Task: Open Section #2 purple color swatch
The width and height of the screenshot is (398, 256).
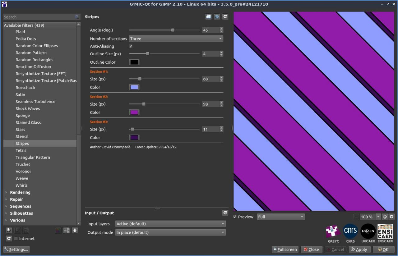Action: [134, 112]
